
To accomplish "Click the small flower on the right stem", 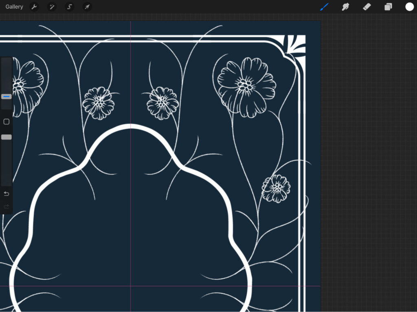I will [277, 188].
